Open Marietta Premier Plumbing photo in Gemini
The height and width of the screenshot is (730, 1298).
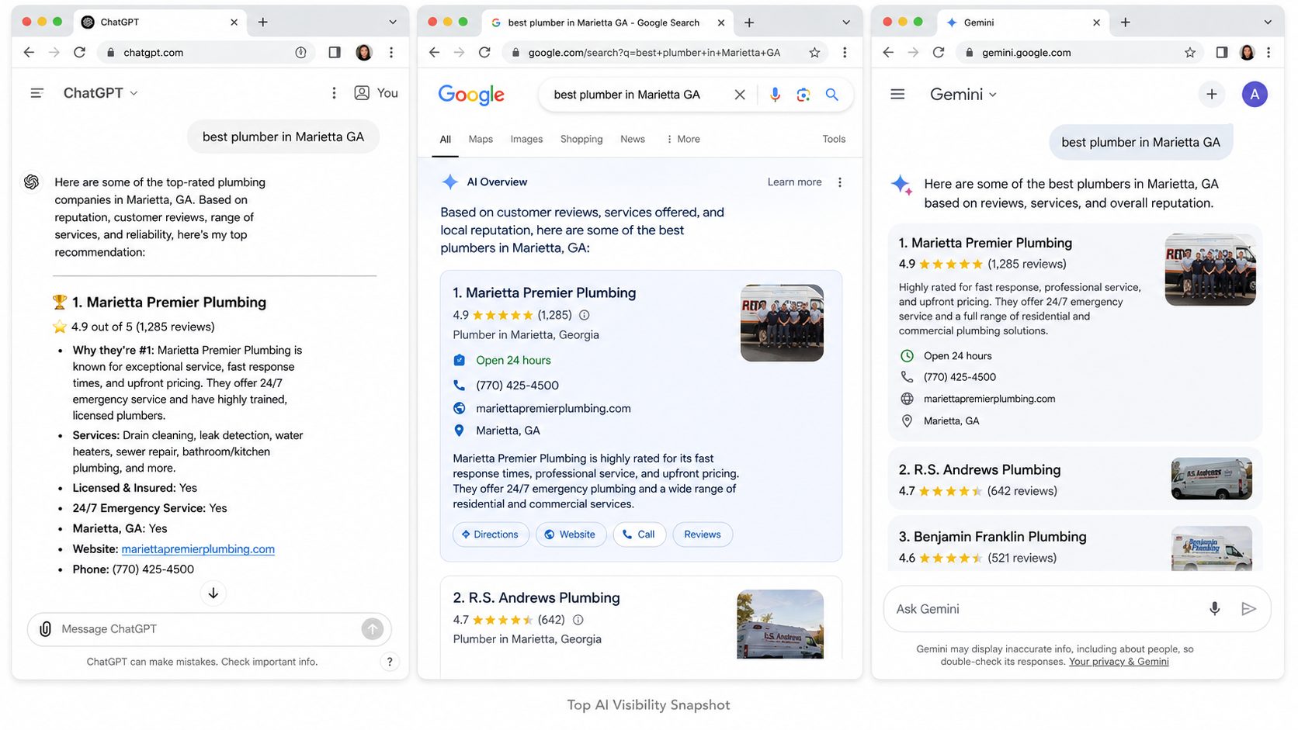[1210, 270]
